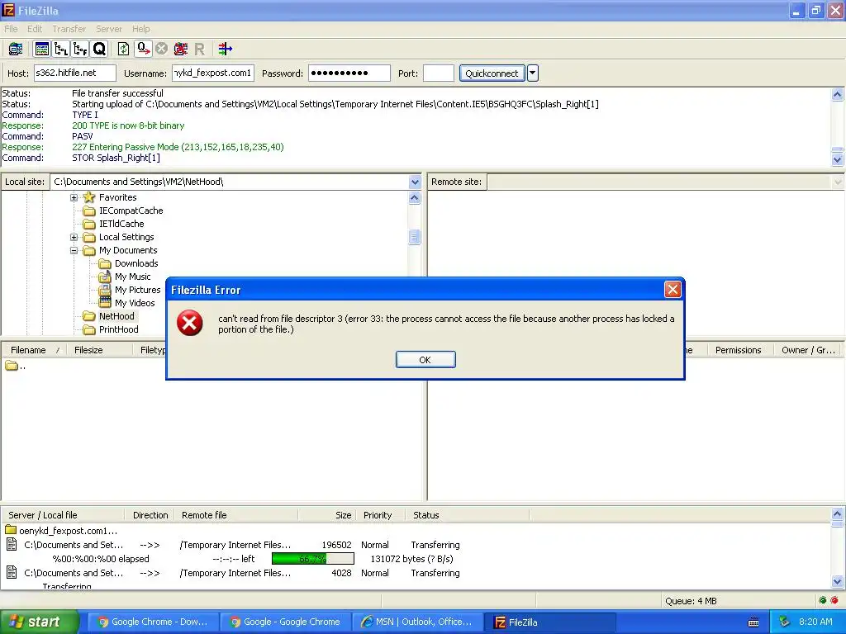This screenshot has width=846, height=634.
Task: Click the My Music folder icon
Action: pos(105,277)
